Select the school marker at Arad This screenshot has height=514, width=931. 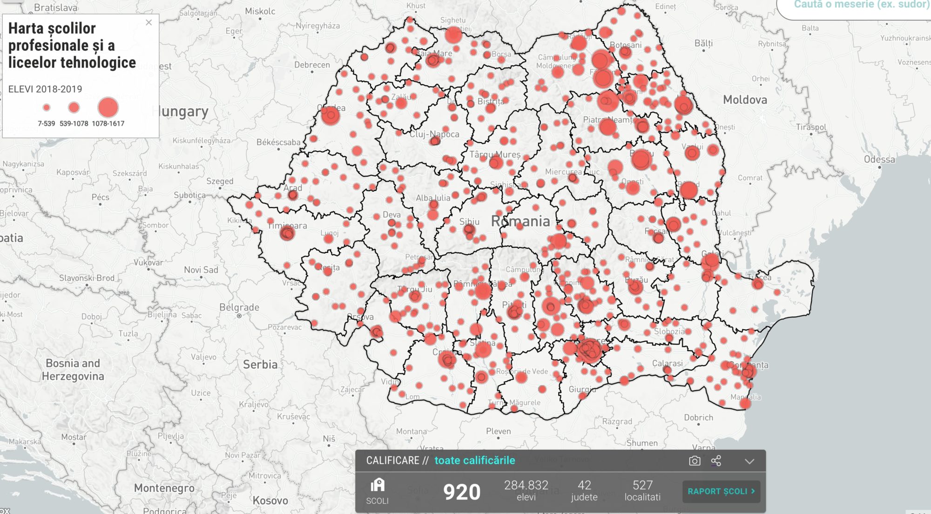(x=293, y=195)
